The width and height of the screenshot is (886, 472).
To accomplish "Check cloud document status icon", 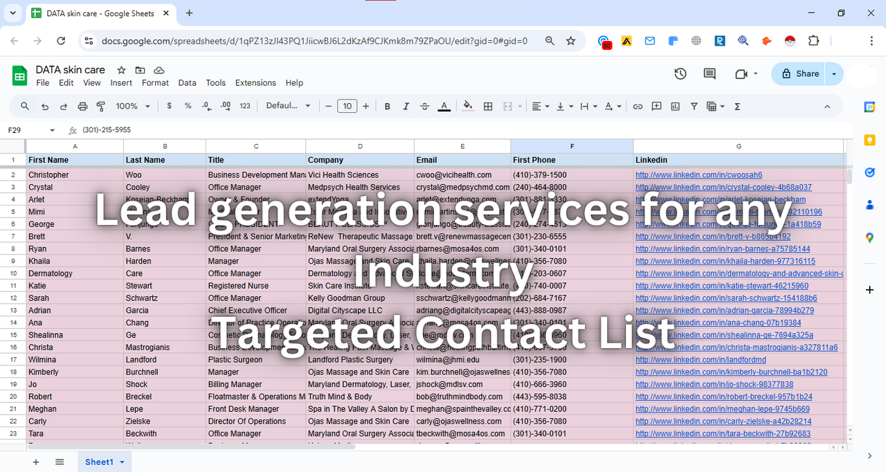I will point(159,70).
